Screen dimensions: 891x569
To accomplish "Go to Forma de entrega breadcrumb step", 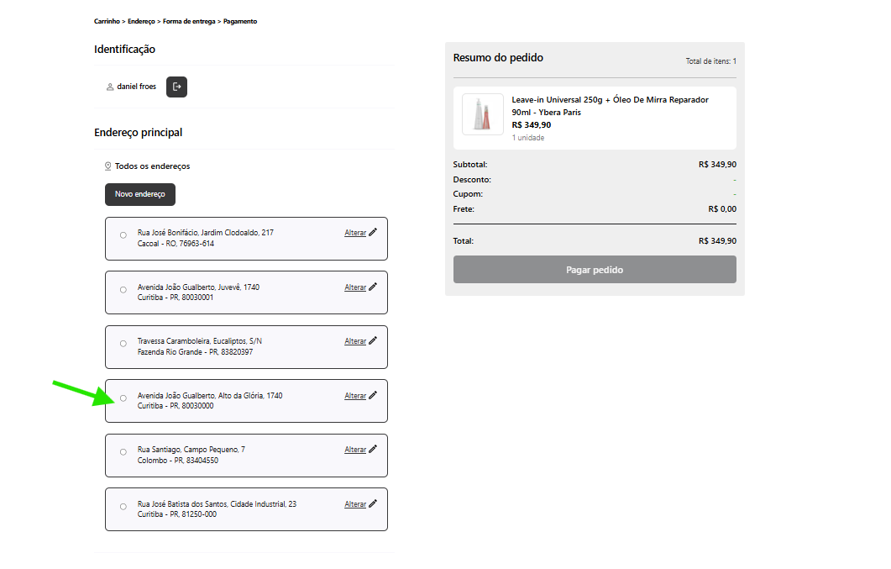I will [x=189, y=22].
